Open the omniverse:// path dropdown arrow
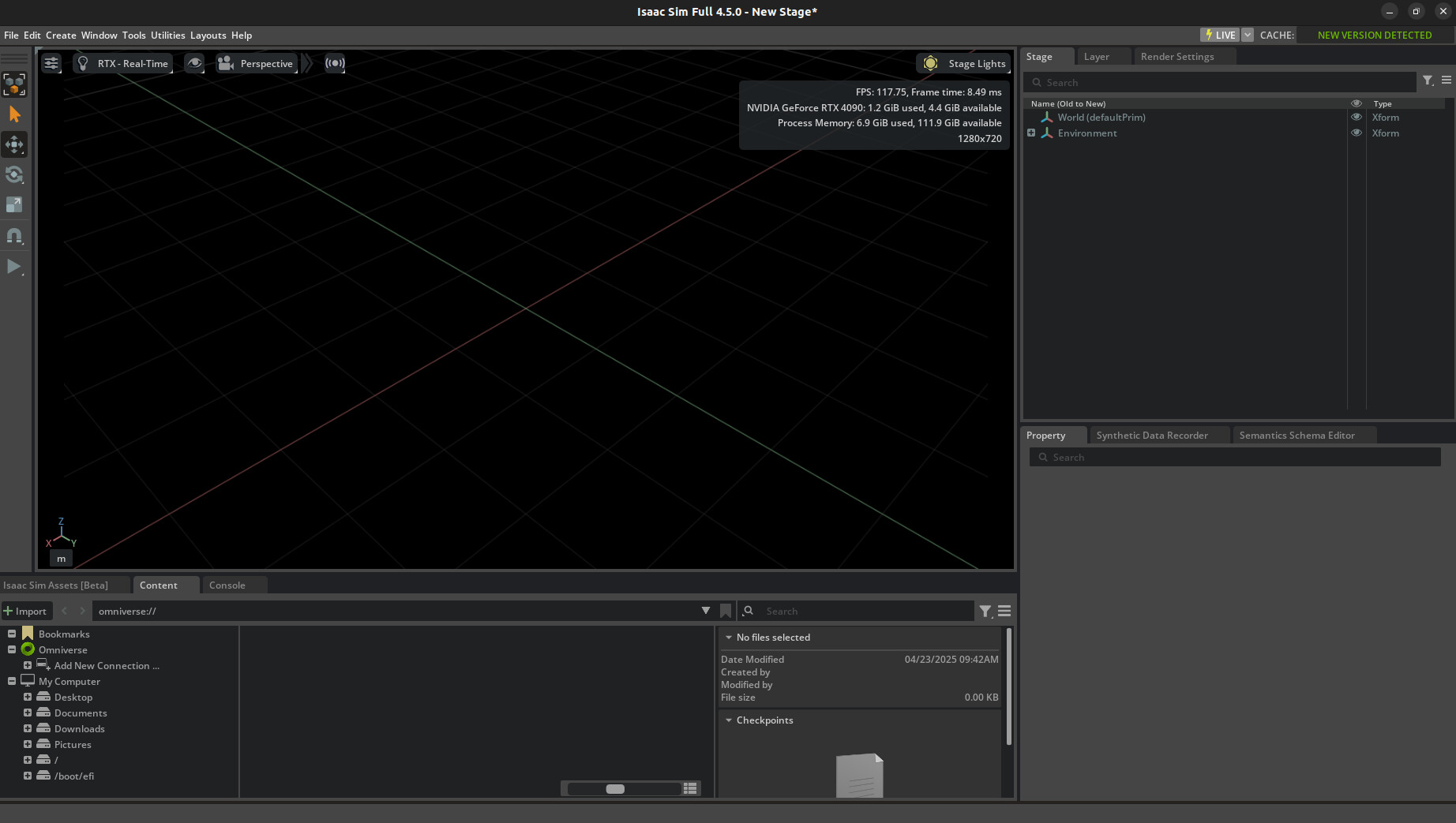 pyautogui.click(x=705, y=611)
